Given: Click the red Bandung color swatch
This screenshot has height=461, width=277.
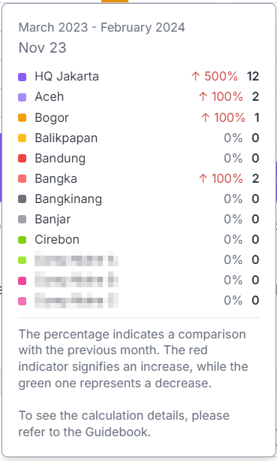Looking at the screenshot, I should pyautogui.click(x=23, y=158).
